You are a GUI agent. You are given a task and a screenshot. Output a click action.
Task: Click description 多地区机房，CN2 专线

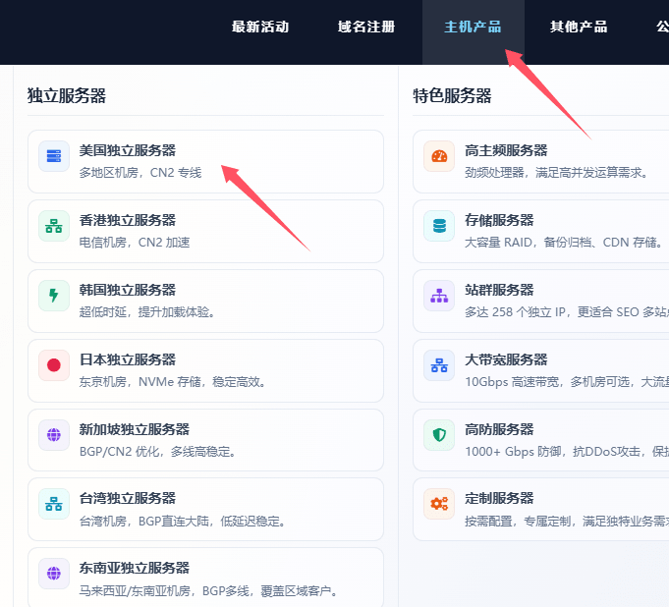140,173
